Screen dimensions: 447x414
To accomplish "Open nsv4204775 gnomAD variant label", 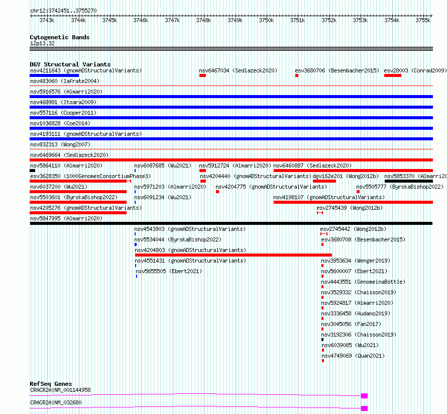I will 271,187.
